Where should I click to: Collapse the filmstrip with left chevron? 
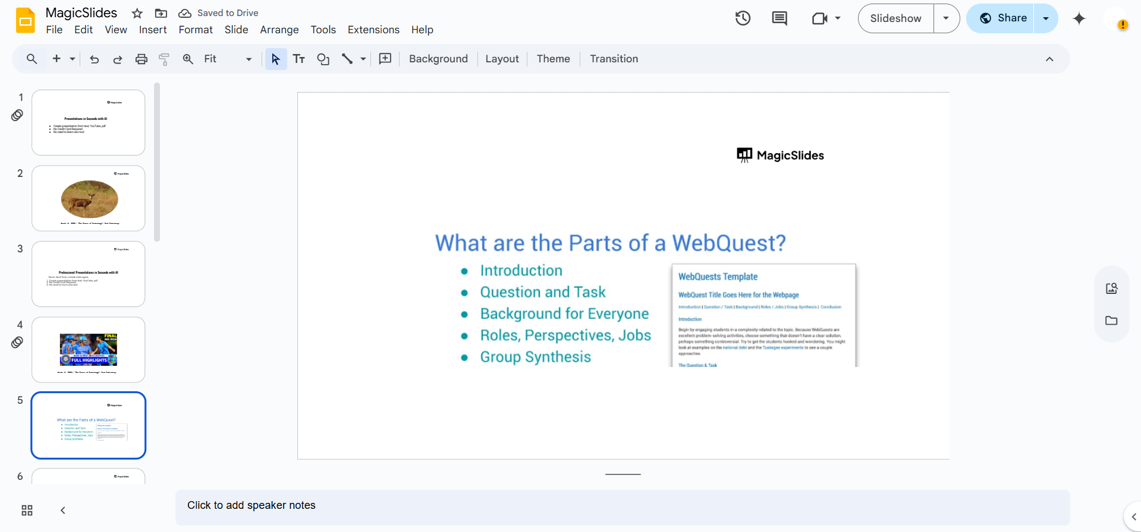[62, 511]
